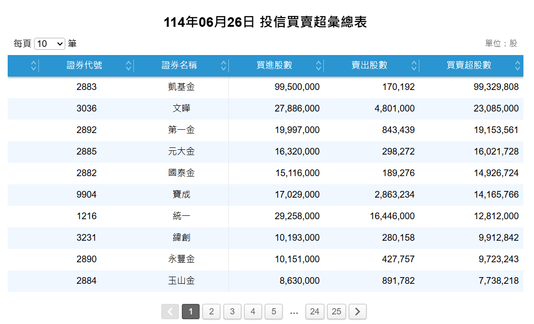The height and width of the screenshot is (324, 534).
Task: Click stock code 3231
Action: [x=86, y=238]
